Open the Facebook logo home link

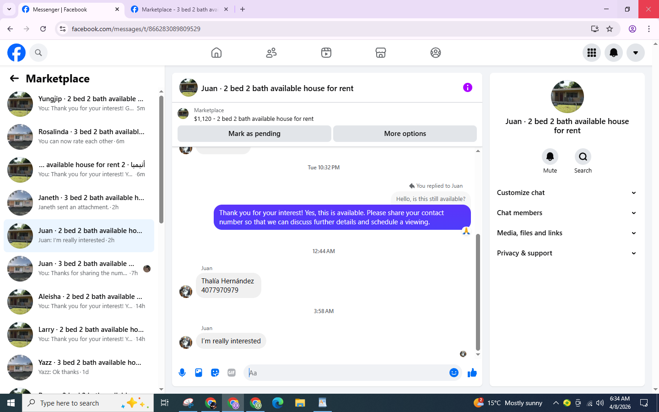(16, 53)
